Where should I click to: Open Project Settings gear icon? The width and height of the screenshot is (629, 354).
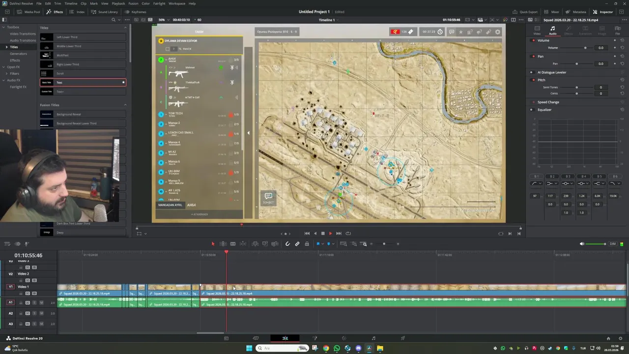coord(620,338)
